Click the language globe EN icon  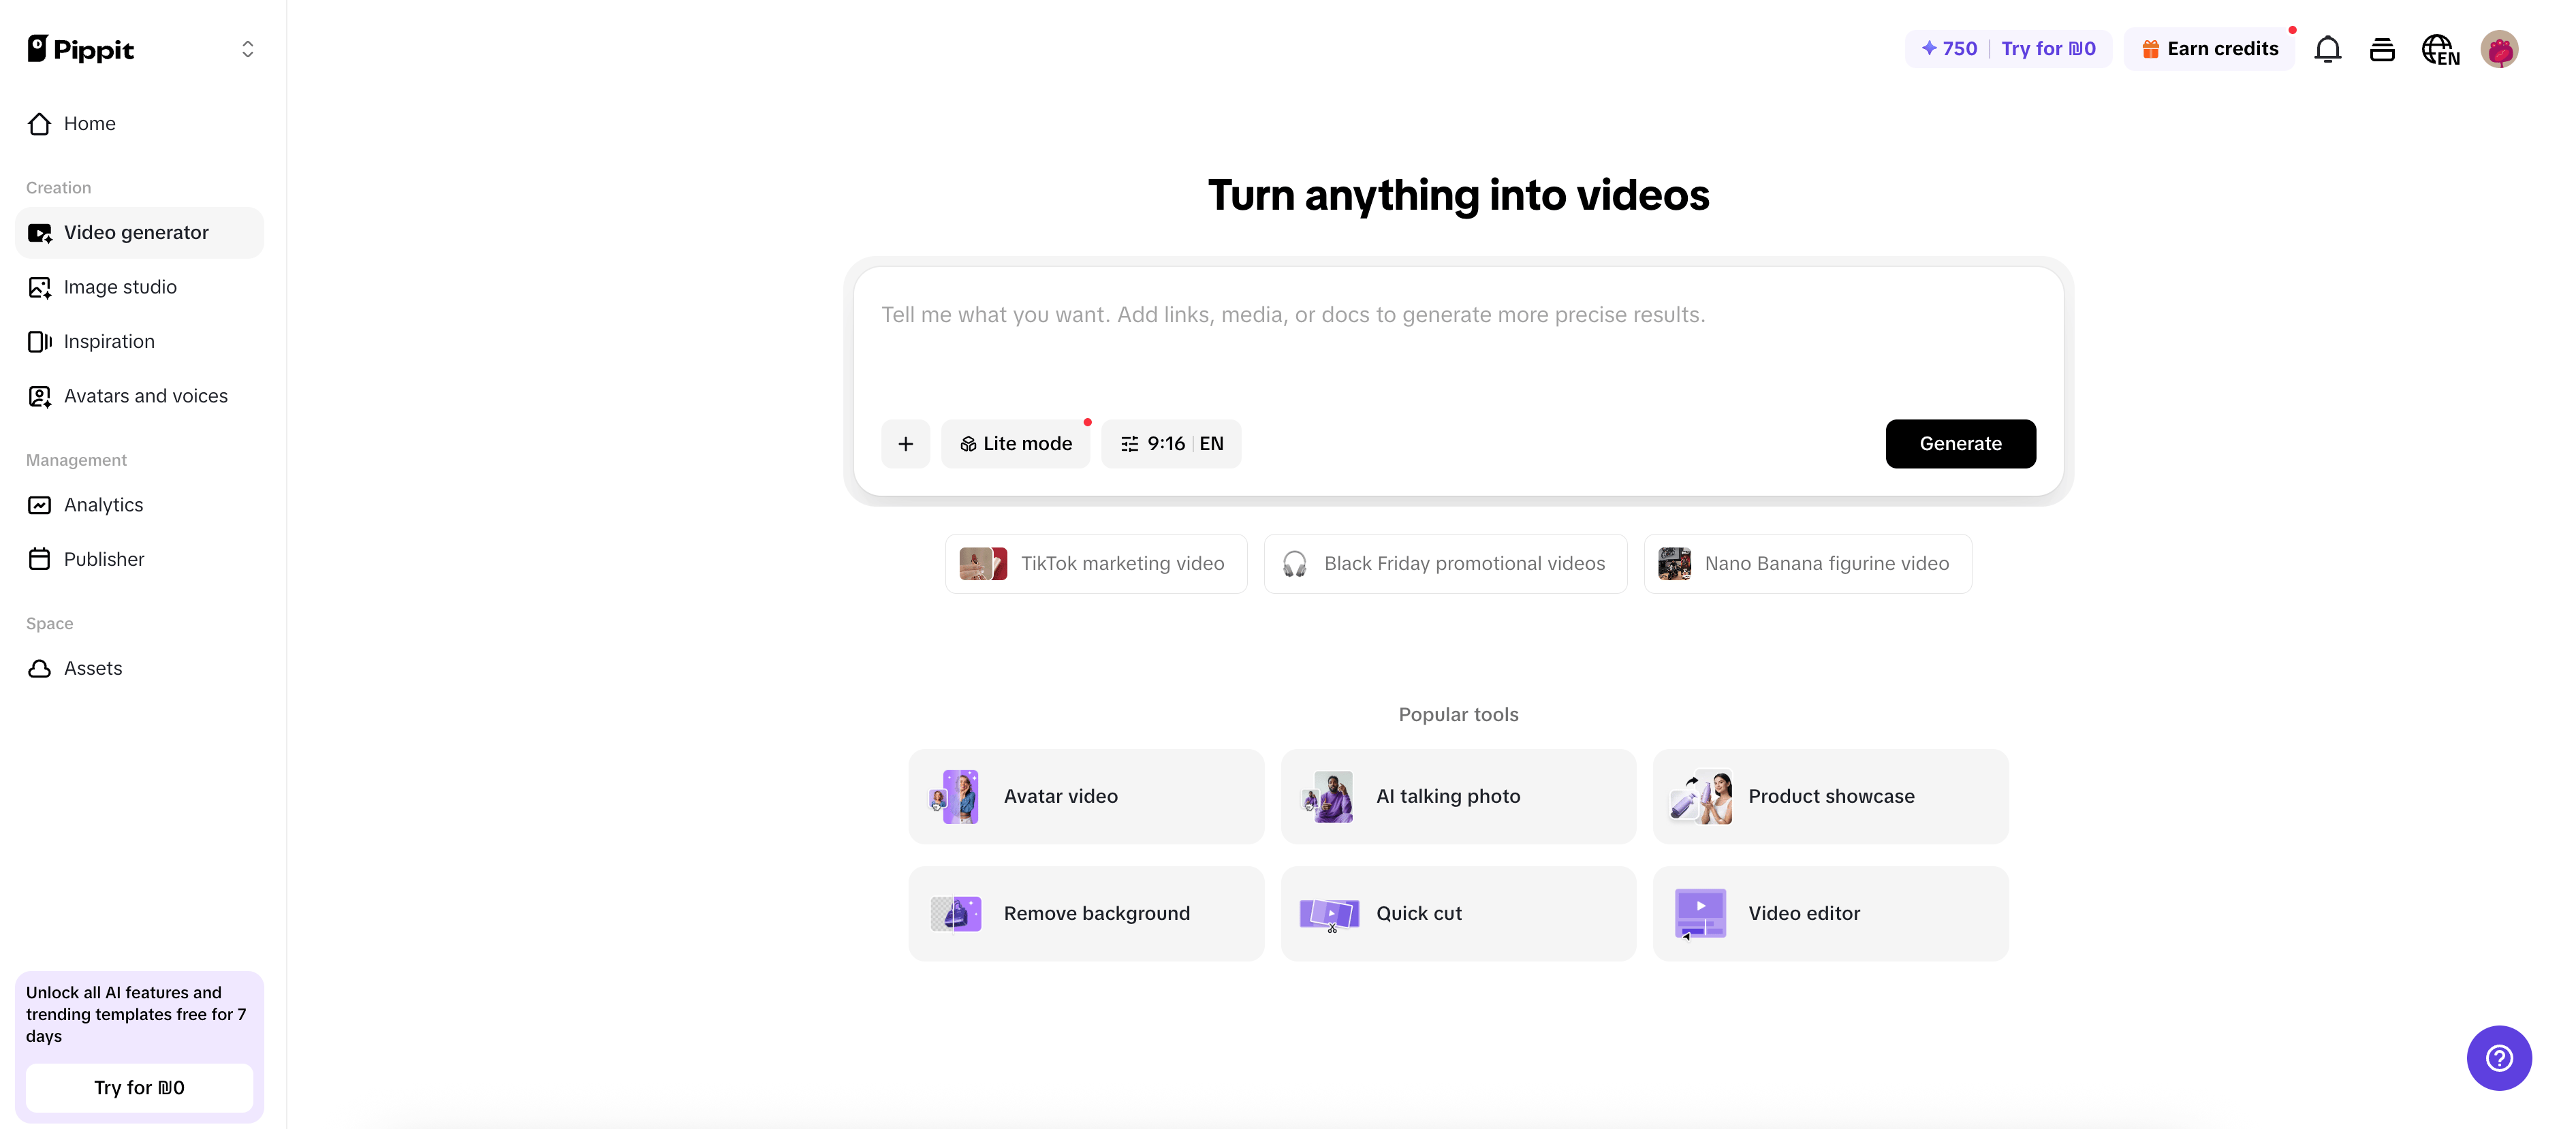(x=2439, y=49)
